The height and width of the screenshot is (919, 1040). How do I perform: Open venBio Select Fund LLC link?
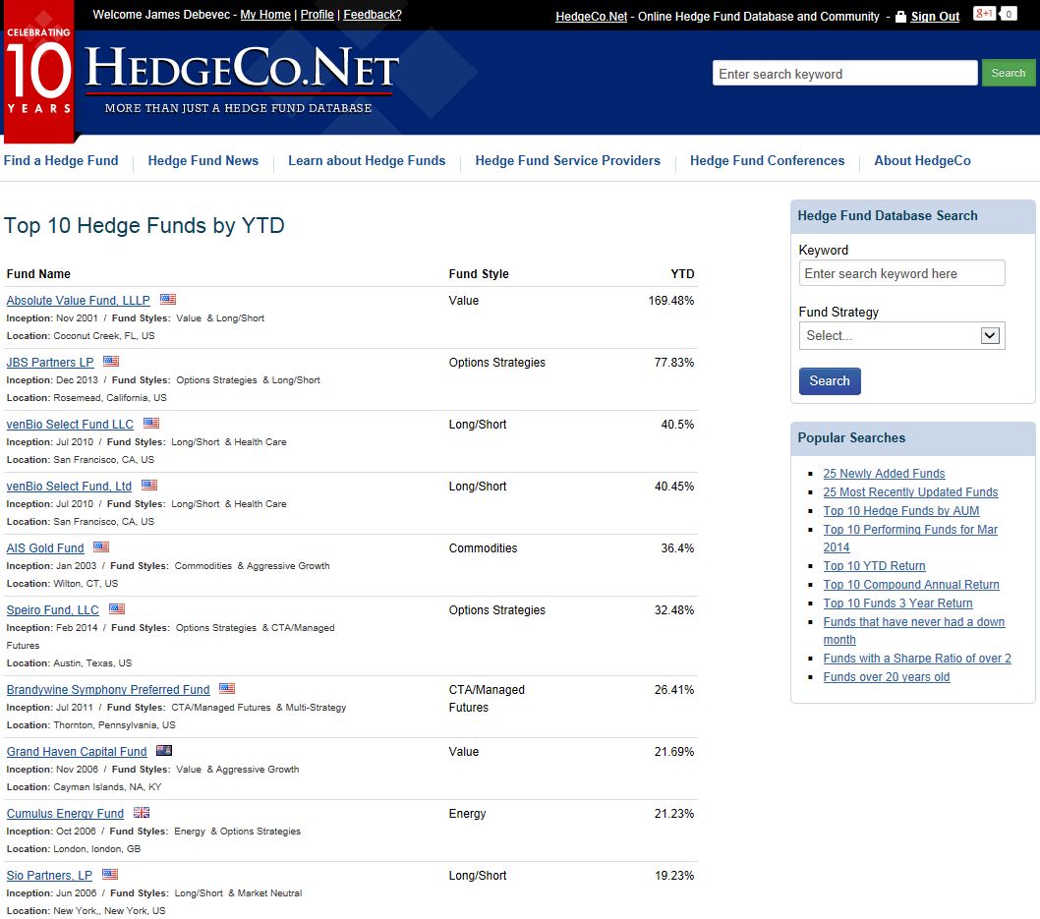(71, 425)
